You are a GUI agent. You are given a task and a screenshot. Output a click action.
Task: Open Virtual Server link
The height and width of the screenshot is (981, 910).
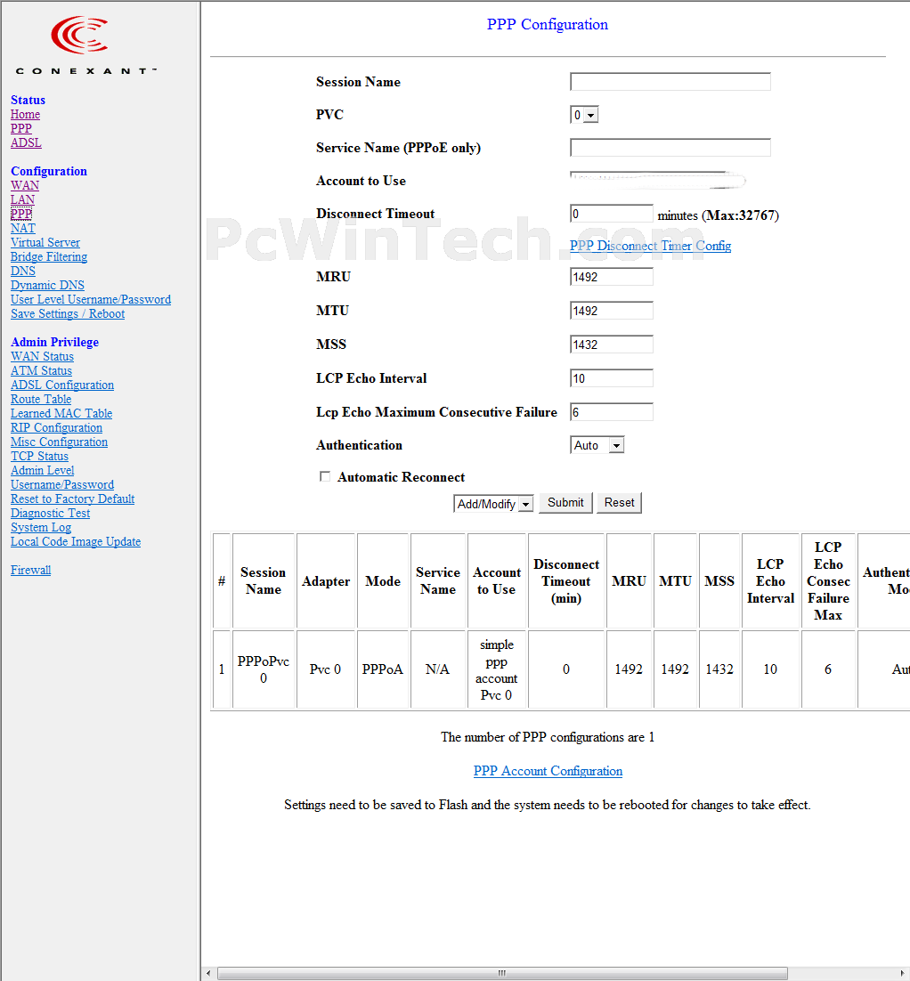tap(45, 242)
